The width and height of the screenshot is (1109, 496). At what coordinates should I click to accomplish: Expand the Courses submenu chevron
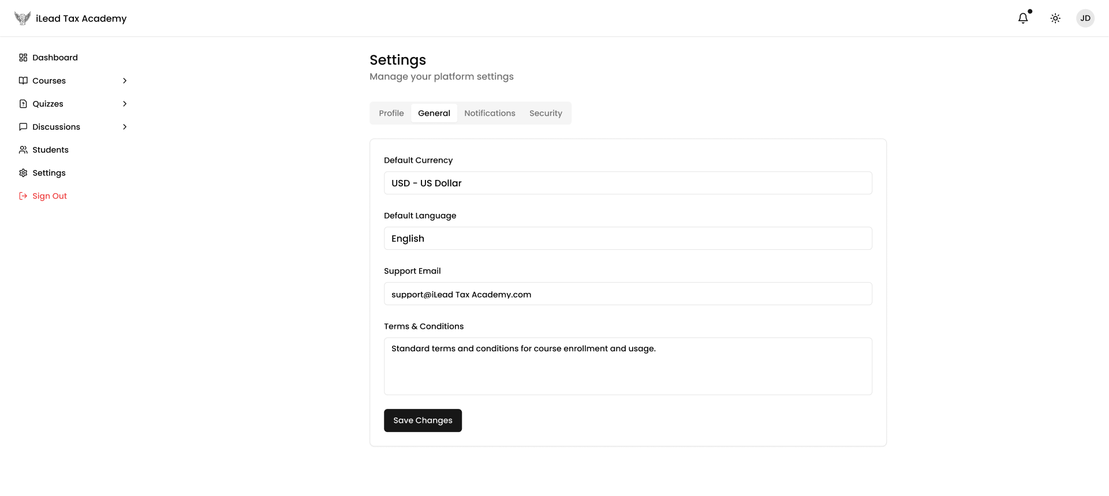click(125, 81)
